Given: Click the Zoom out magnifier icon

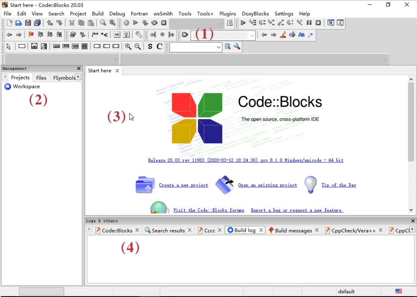Looking at the screenshot, I should 138,47.
